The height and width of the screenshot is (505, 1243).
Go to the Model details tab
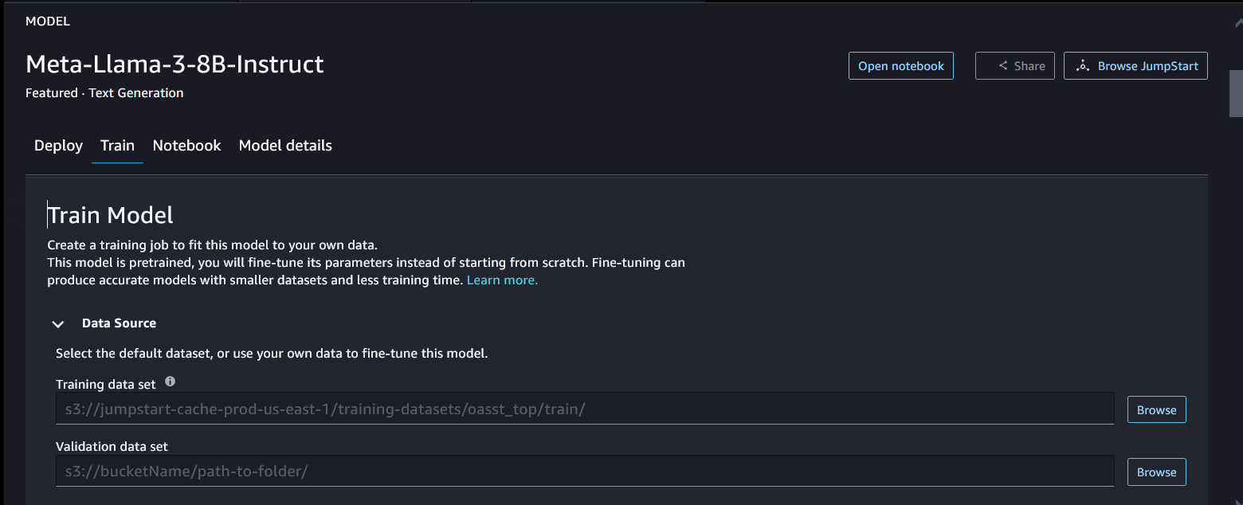(285, 146)
